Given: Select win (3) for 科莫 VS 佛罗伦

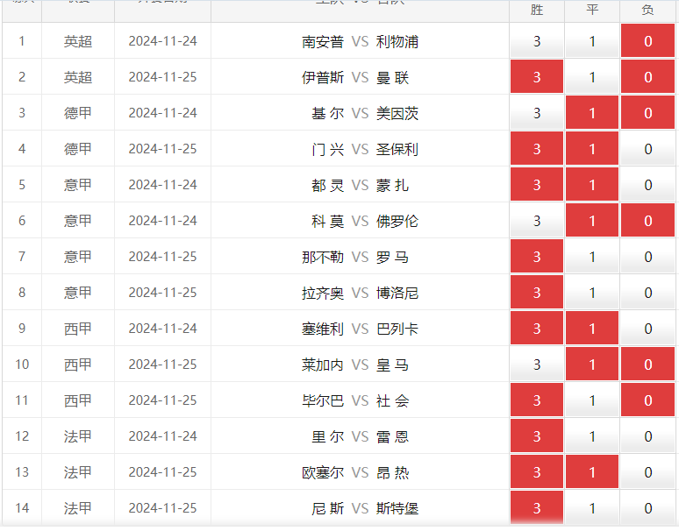Looking at the screenshot, I should tap(537, 221).
